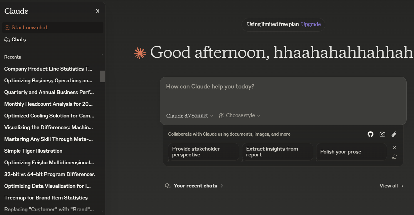Click the Chats speech bubble icon

coord(7,40)
